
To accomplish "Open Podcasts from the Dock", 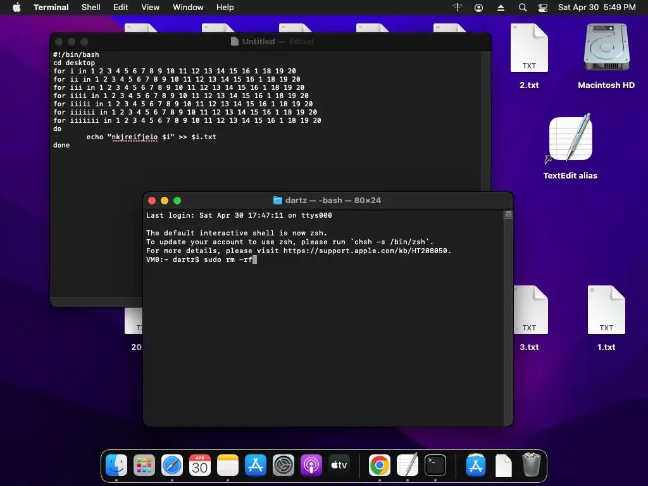I will coord(311,465).
